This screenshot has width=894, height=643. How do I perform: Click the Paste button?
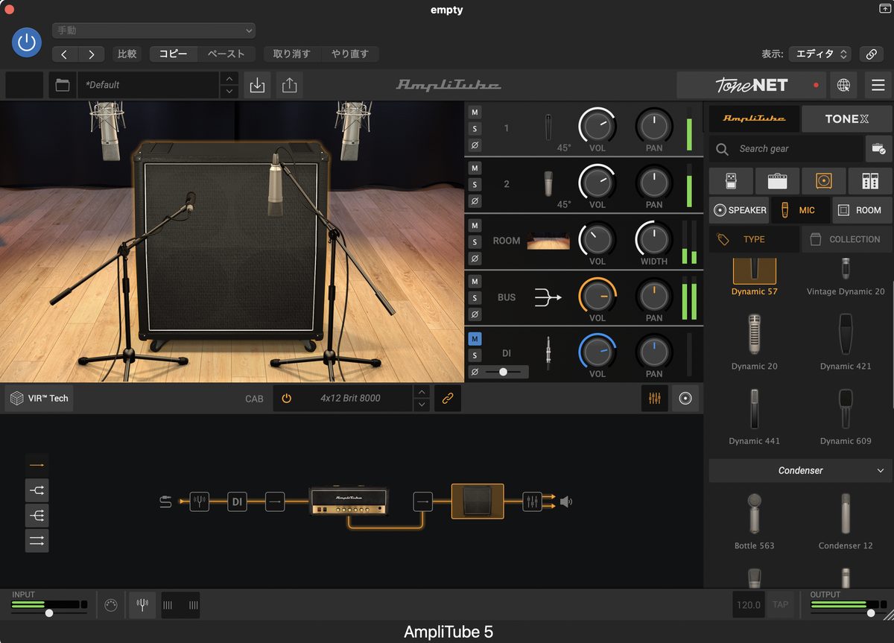226,54
